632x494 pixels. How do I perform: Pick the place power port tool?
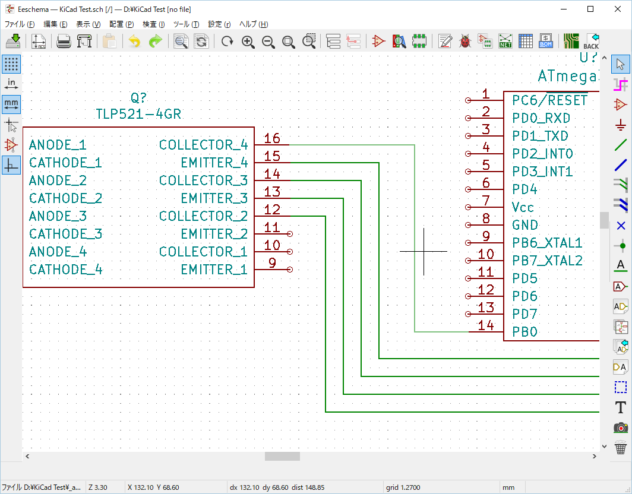(621, 125)
